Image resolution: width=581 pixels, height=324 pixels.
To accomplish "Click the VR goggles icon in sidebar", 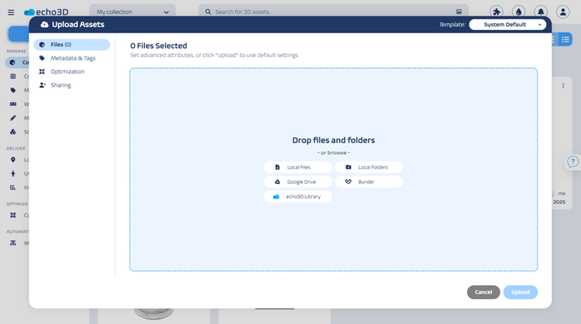I will click(x=13, y=104).
